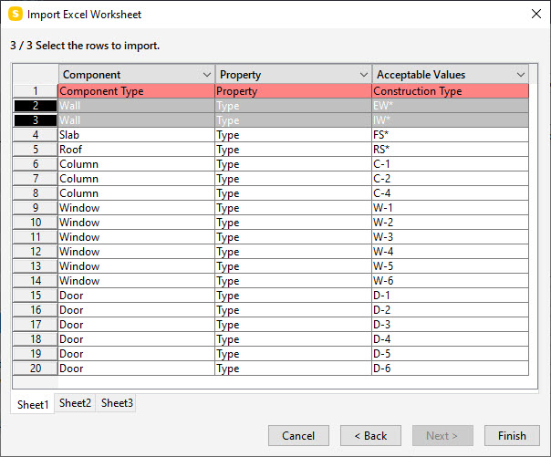
Task: Click the 'Roof' component cell
Action: coord(136,150)
